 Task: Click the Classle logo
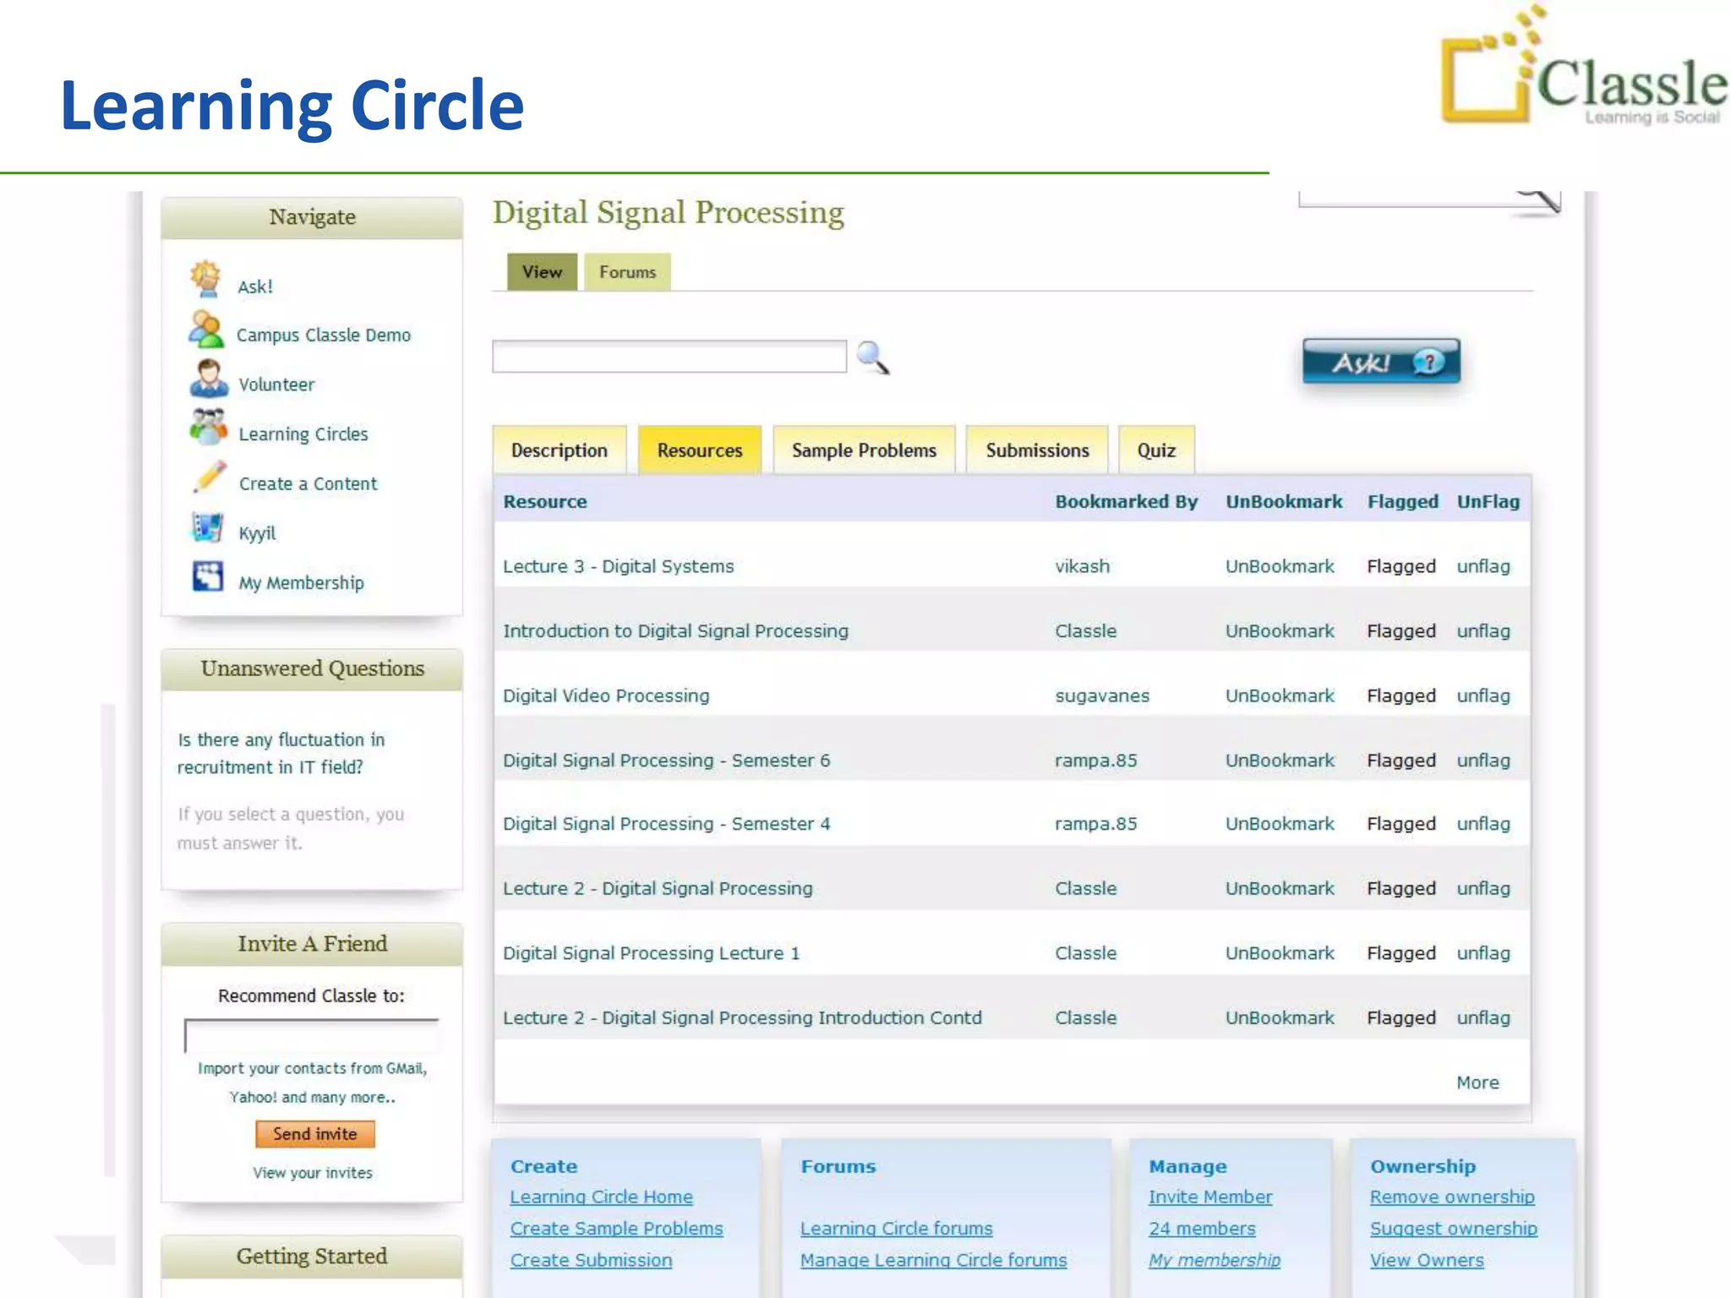point(1584,68)
